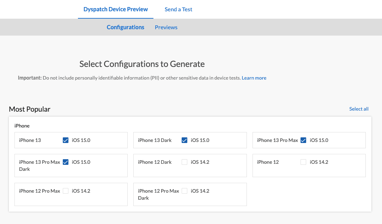Select the Configurations sub-tab
Viewport: 382px width, 224px height.
tap(126, 27)
